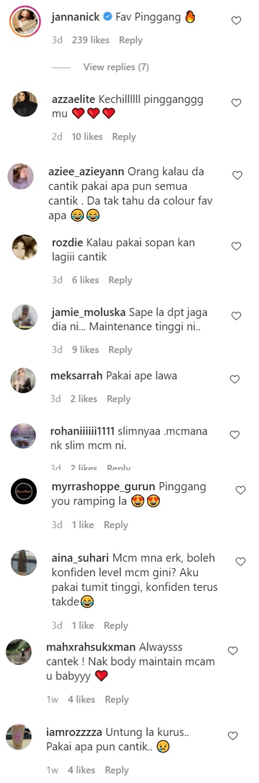The image size is (259, 783).
Task: Like jamie_moluska's comment
Action: [236, 316]
